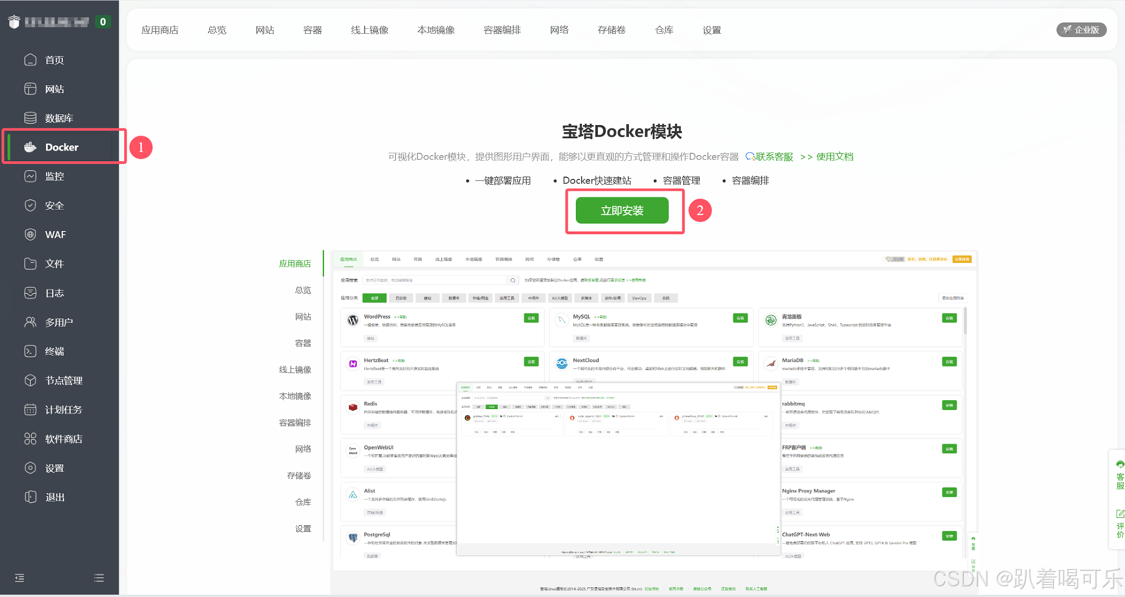Click 容器编排 bullet text under heading
Screen dimensions: 1125x597
[x=750, y=180]
